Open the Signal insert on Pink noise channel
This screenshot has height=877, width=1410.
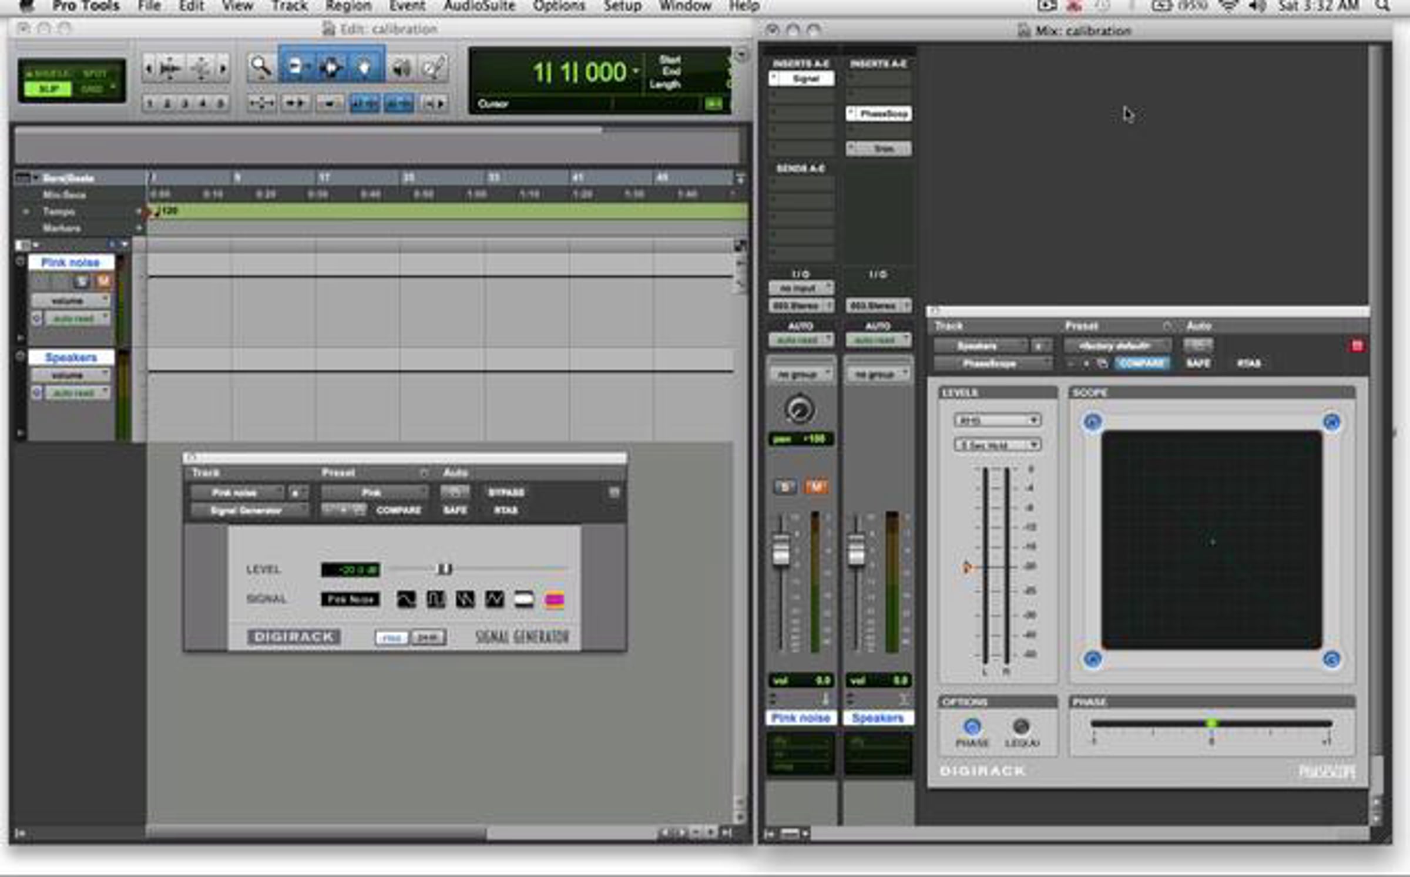(x=801, y=78)
